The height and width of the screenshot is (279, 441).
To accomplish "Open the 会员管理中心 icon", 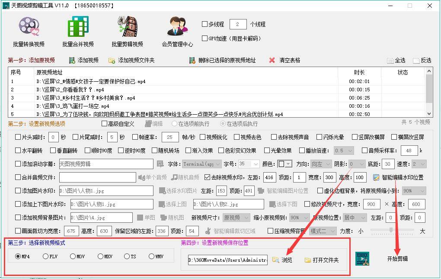I will pyautogui.click(x=177, y=26).
